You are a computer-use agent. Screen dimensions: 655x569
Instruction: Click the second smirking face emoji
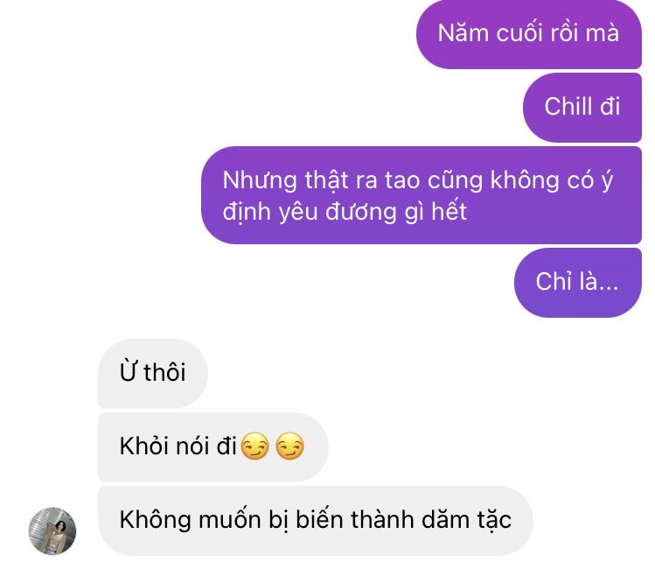(290, 446)
